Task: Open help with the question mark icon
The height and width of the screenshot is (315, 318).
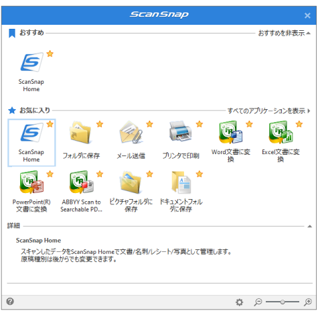Action: 10,302
